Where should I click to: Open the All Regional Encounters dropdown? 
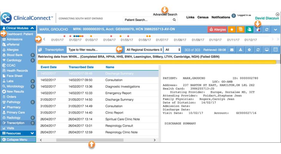[144, 50]
